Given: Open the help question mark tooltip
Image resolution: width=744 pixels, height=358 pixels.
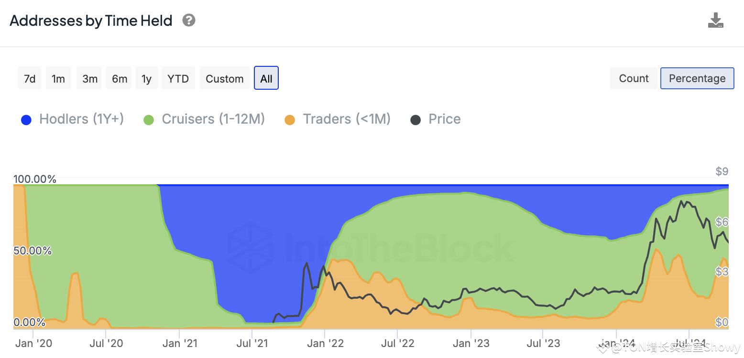Looking at the screenshot, I should pyautogui.click(x=189, y=21).
